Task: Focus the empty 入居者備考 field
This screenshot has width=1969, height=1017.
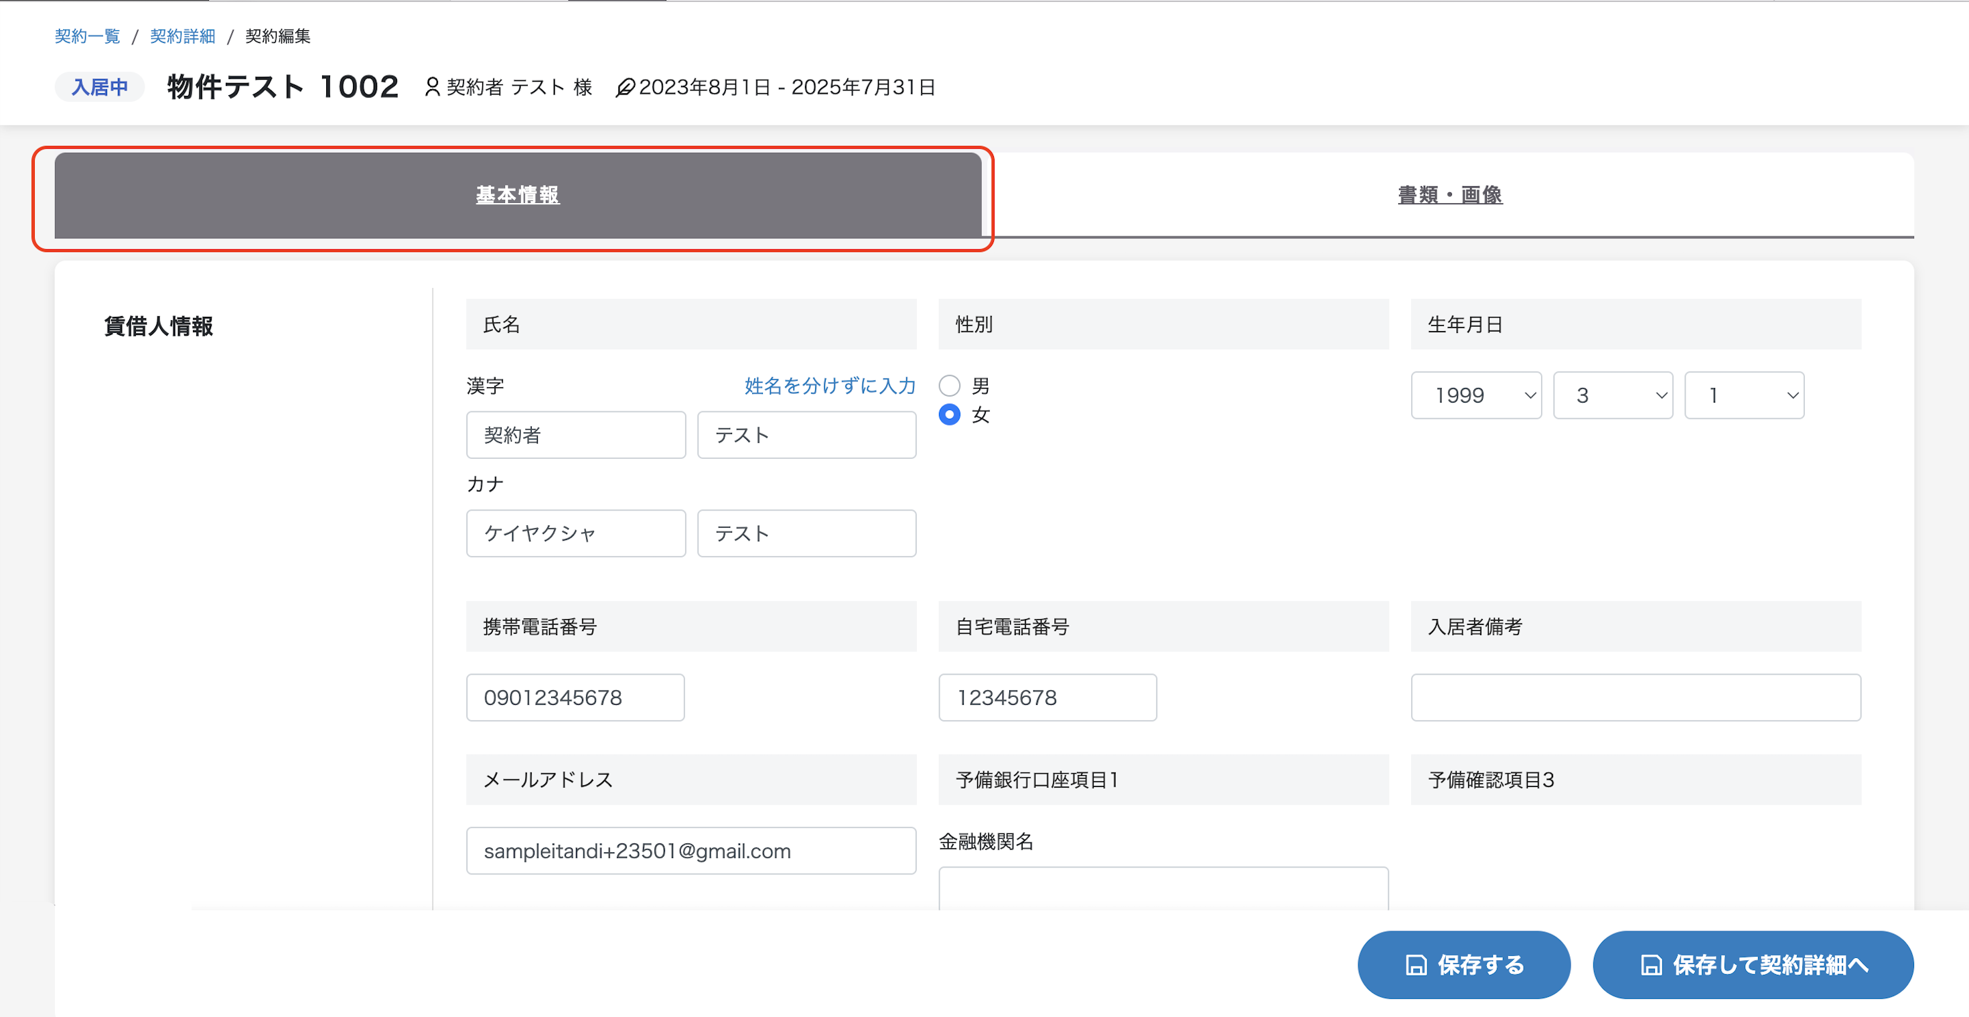Action: pyautogui.click(x=1635, y=697)
